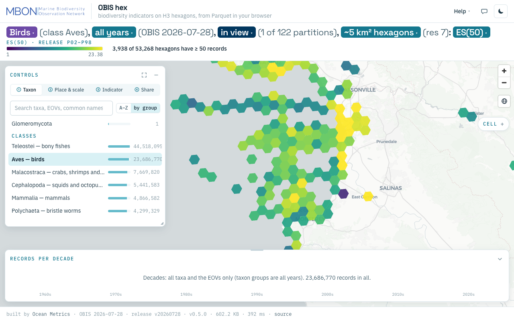This screenshot has height=321, width=514.
Task: Open the Help menu
Action: (462, 11)
